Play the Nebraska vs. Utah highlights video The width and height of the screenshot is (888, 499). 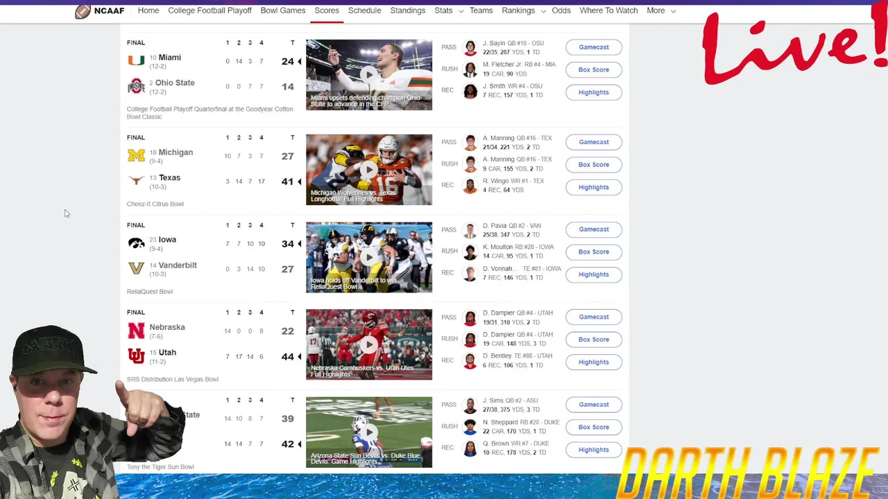point(369,344)
